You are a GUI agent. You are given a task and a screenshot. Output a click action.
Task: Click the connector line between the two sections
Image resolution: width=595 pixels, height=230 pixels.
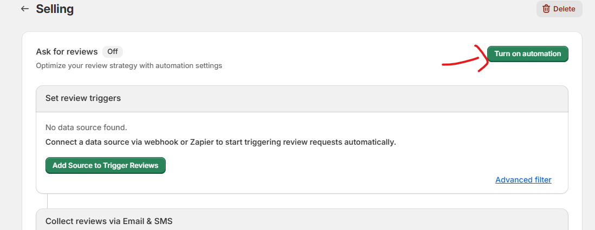click(48, 201)
